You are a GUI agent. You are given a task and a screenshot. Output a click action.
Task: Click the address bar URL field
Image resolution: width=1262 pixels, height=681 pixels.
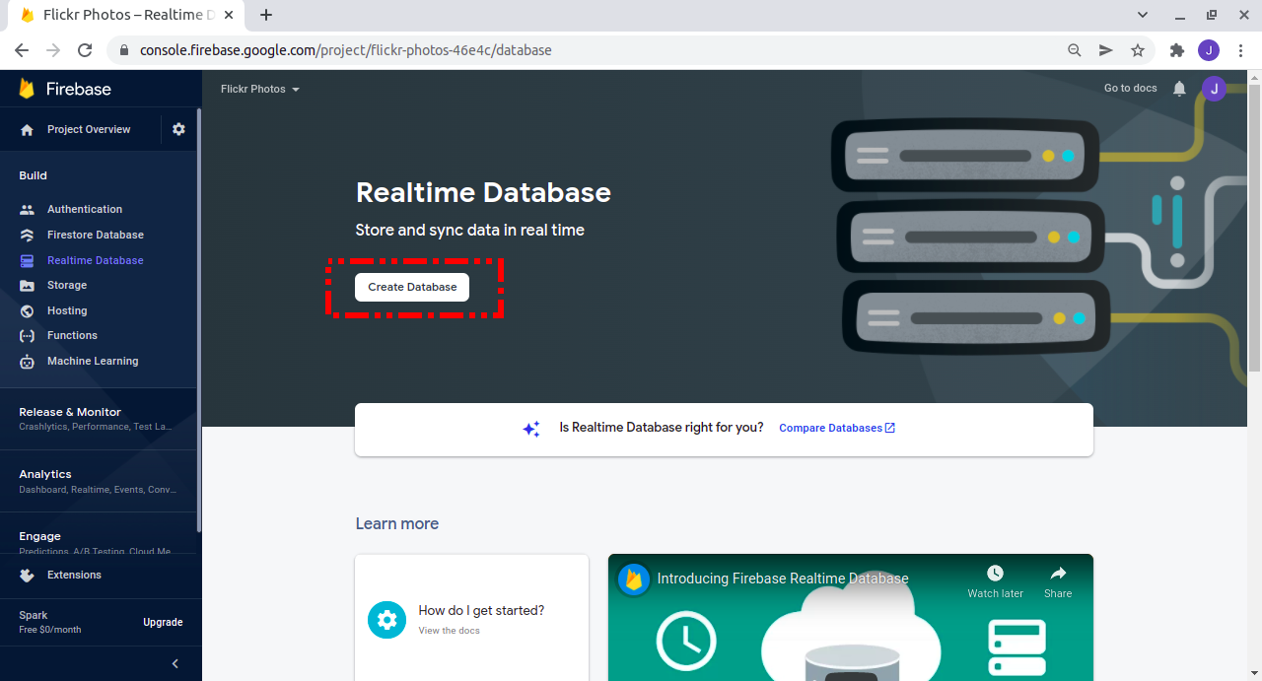point(345,50)
